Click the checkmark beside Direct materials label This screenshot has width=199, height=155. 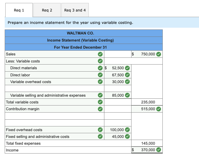pos(100,68)
